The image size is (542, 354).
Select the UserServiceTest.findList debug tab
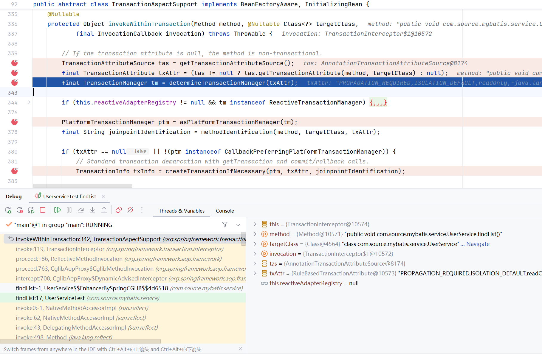pyautogui.click(x=69, y=197)
